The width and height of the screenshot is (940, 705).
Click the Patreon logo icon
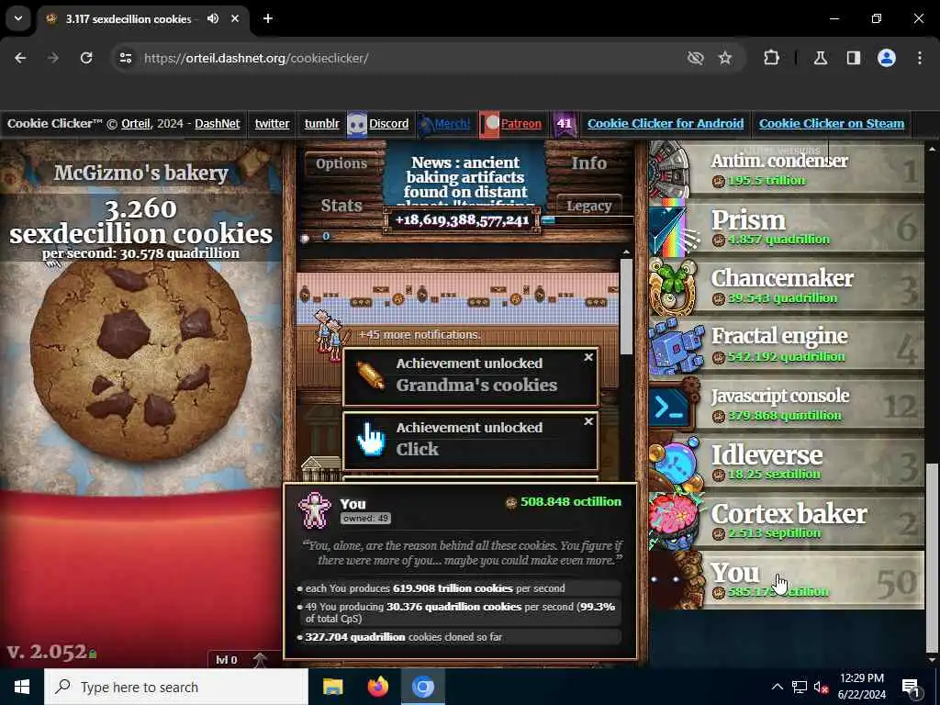[x=489, y=125]
